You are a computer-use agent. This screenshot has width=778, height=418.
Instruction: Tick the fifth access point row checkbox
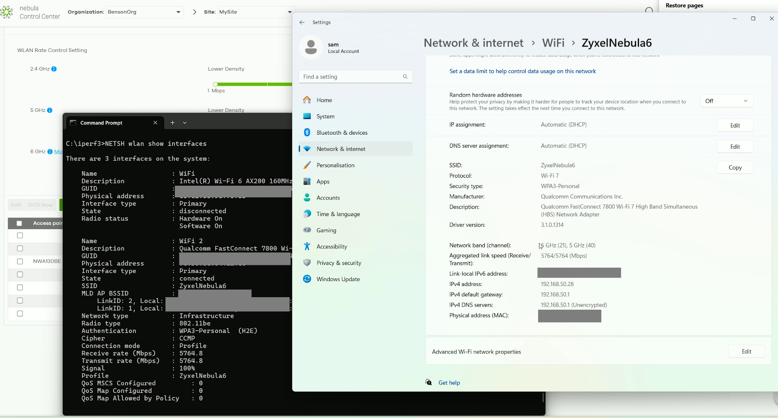point(20,287)
